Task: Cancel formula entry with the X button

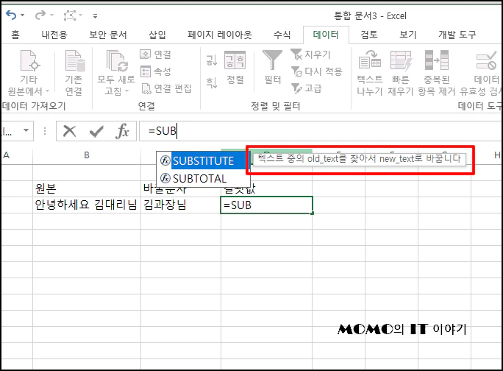Action: 69,131
